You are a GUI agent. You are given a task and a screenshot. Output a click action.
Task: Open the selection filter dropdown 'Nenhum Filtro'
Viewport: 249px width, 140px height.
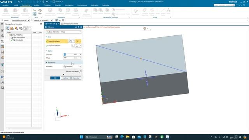point(21,20)
